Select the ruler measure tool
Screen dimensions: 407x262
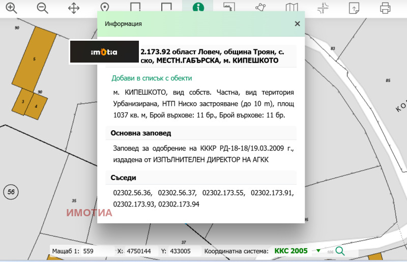tap(229, 8)
